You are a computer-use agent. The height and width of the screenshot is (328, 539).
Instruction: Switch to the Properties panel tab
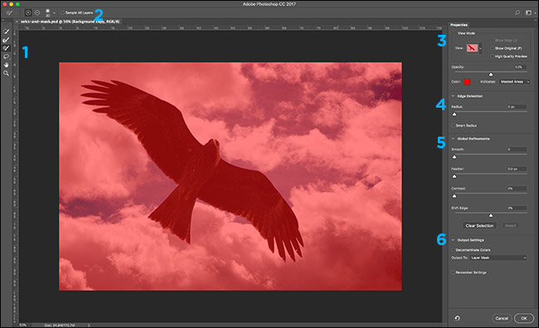[459, 25]
